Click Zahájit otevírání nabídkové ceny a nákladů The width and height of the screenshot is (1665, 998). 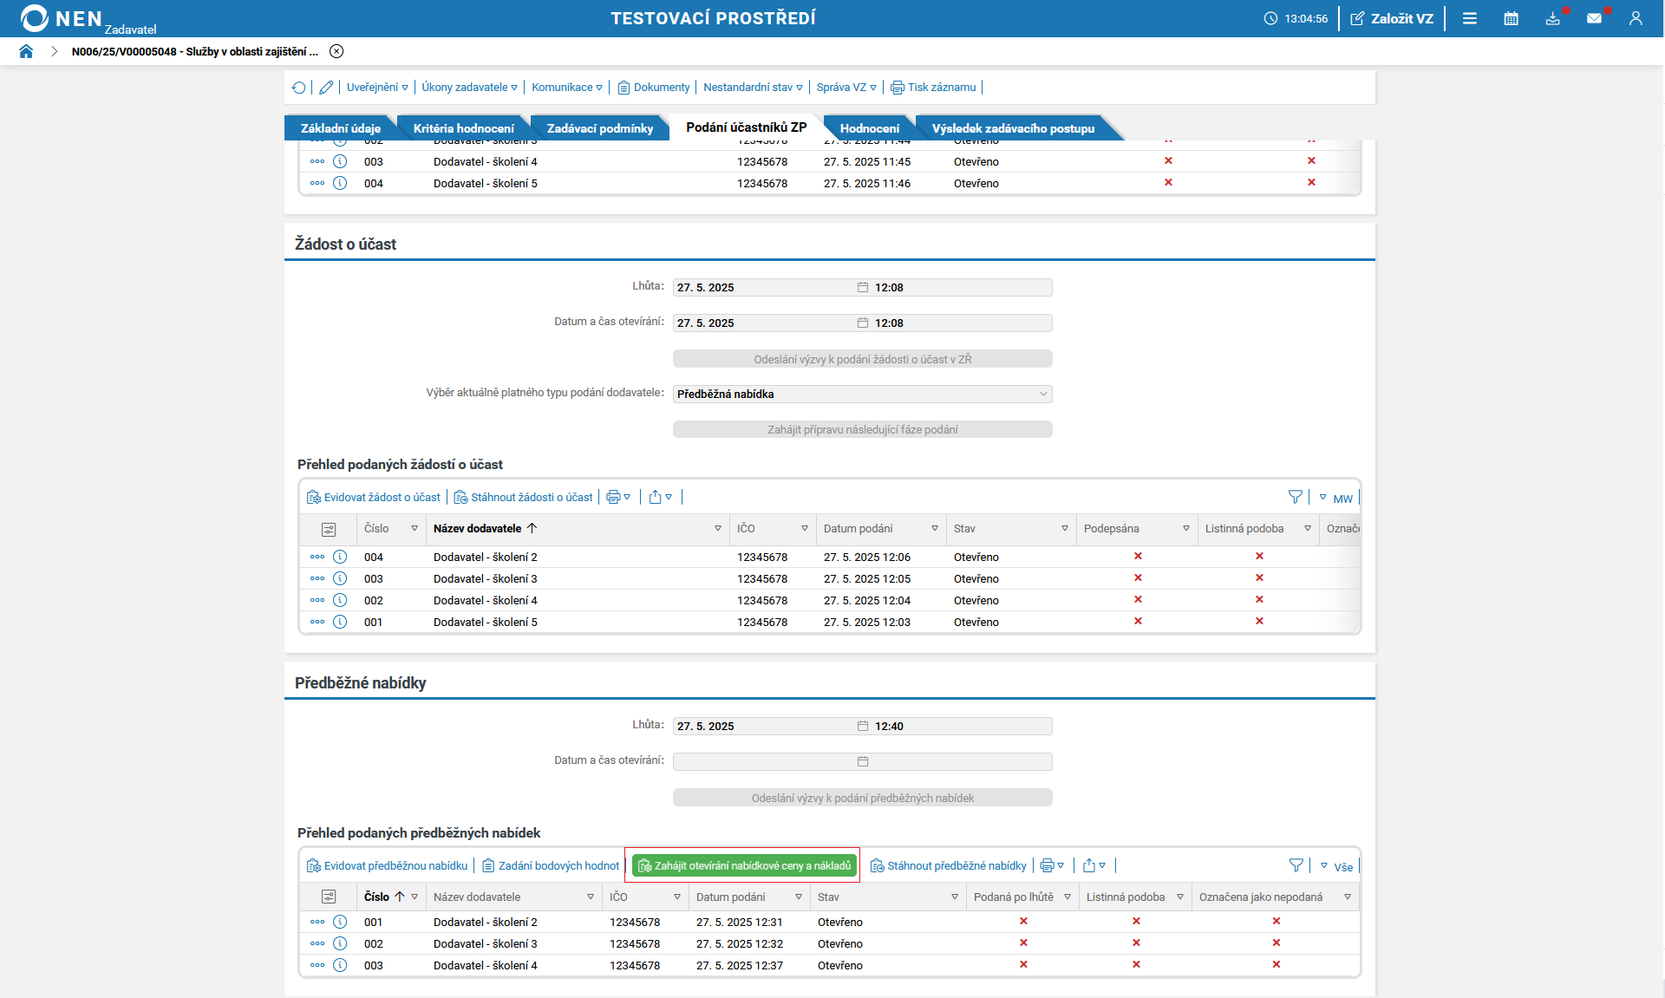(744, 865)
